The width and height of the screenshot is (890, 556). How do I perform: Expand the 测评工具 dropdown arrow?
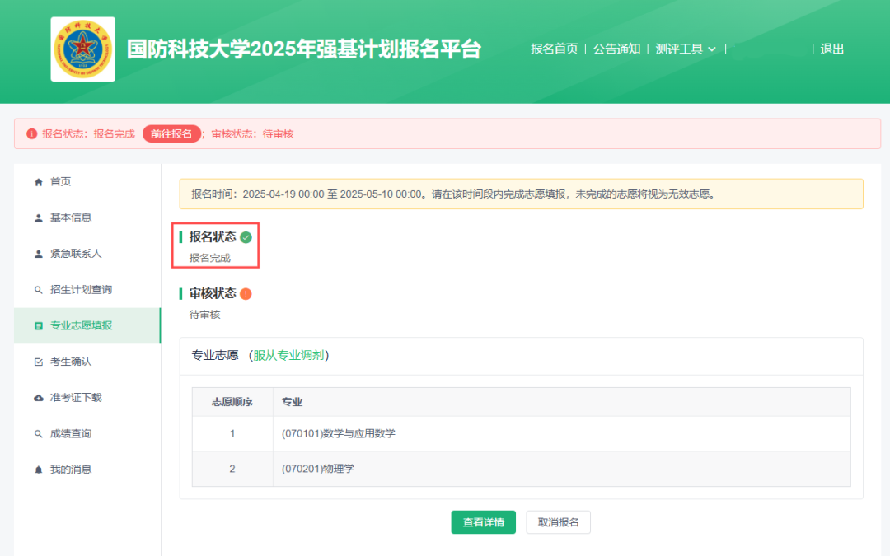(712, 49)
